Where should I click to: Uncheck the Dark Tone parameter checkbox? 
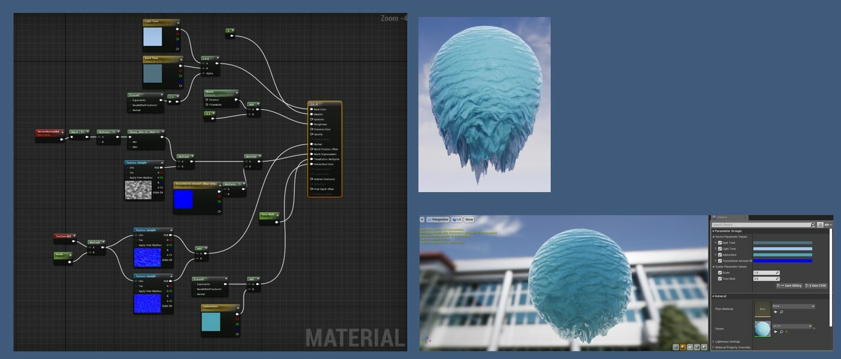coord(720,243)
